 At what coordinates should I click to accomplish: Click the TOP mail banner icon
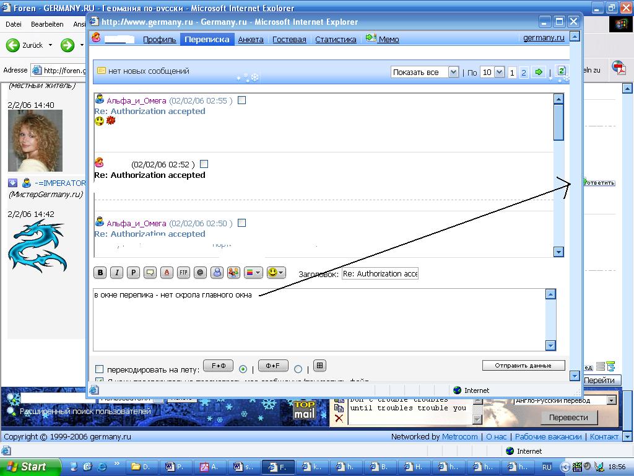tap(304, 410)
